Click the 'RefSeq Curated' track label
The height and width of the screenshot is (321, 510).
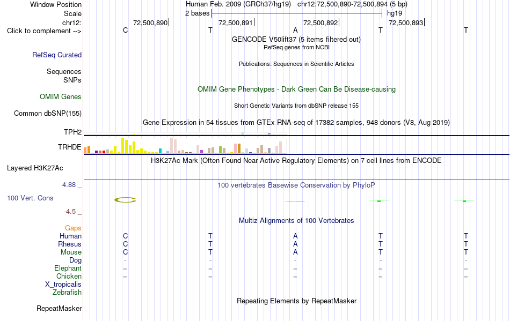coord(56,55)
